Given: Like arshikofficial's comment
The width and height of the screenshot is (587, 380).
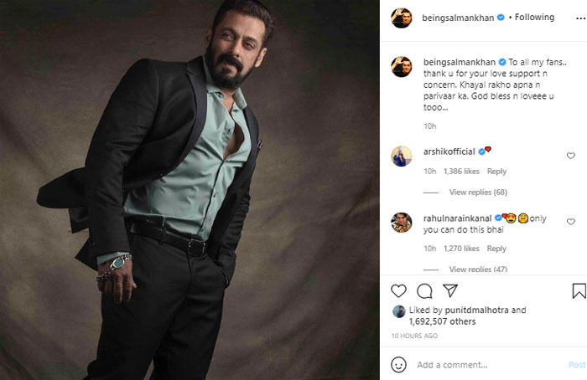Looking at the screenshot, I should pyautogui.click(x=570, y=156).
